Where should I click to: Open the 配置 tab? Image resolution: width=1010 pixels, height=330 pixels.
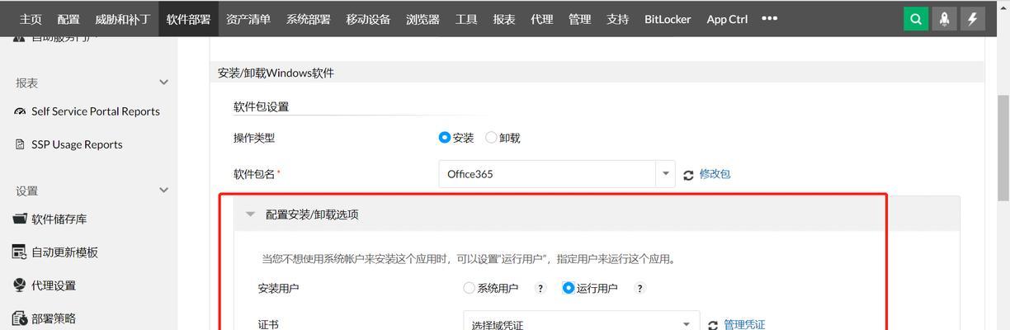tap(68, 19)
